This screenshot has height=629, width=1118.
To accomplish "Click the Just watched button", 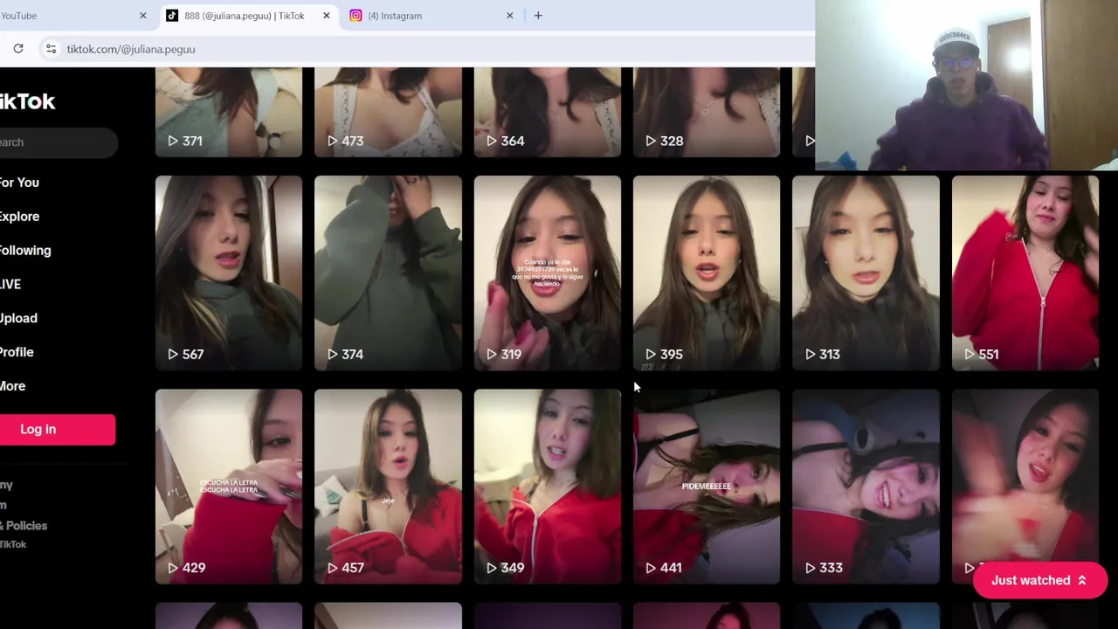I will click(x=1040, y=580).
